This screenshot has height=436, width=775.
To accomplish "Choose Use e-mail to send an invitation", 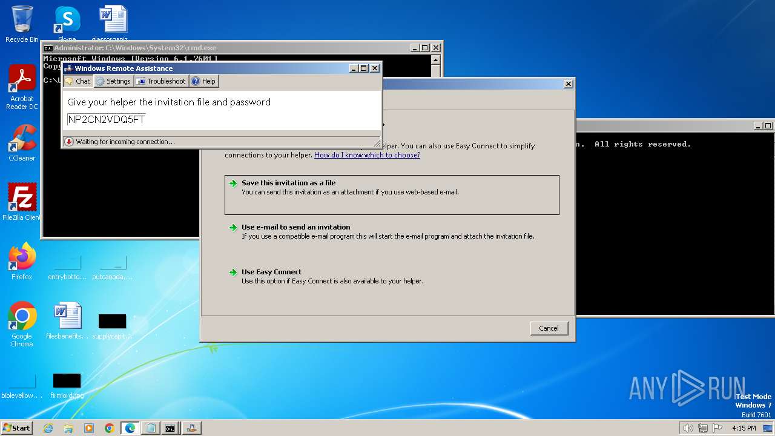I will (x=392, y=231).
